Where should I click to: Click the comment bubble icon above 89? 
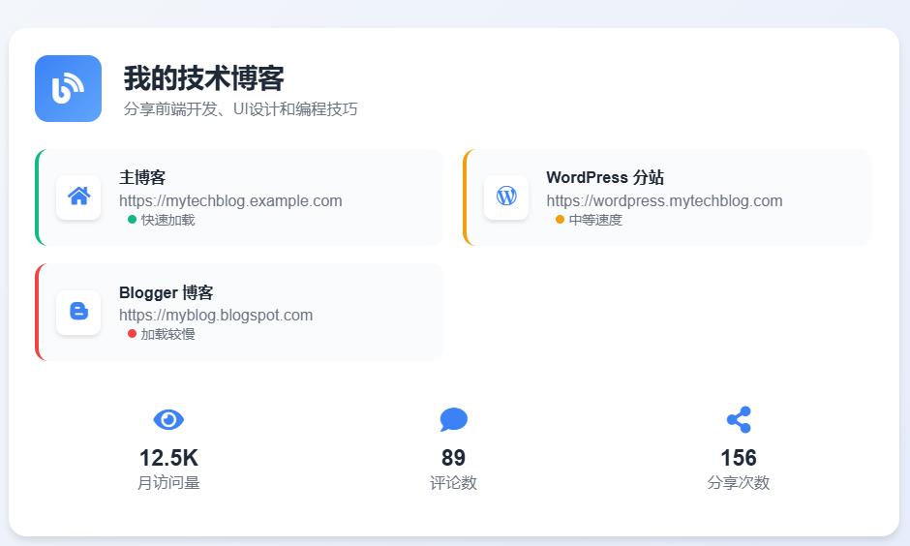[x=453, y=419]
